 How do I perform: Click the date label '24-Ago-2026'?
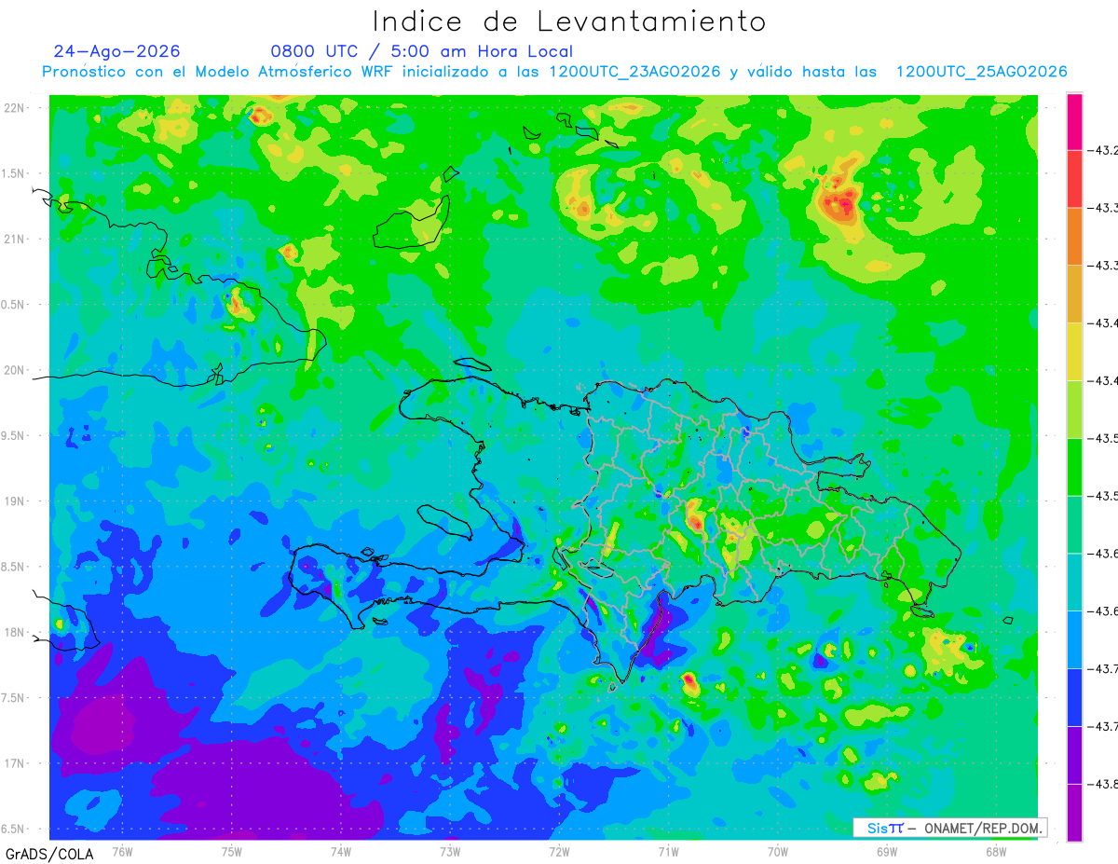[116, 51]
